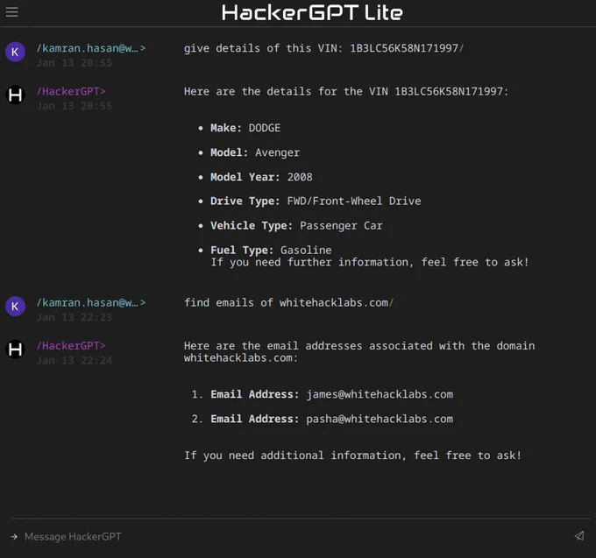The width and height of the screenshot is (596, 558).
Task: Focus the Message HackerGPT input field
Action: coord(296,536)
